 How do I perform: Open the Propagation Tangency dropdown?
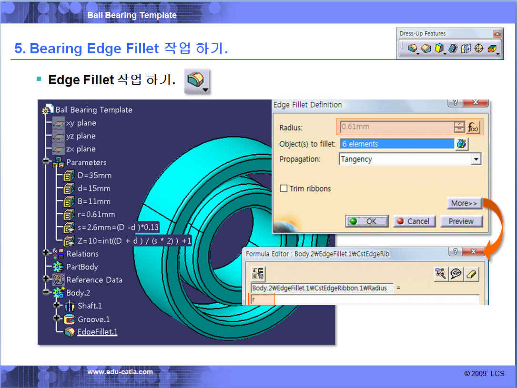coord(476,159)
